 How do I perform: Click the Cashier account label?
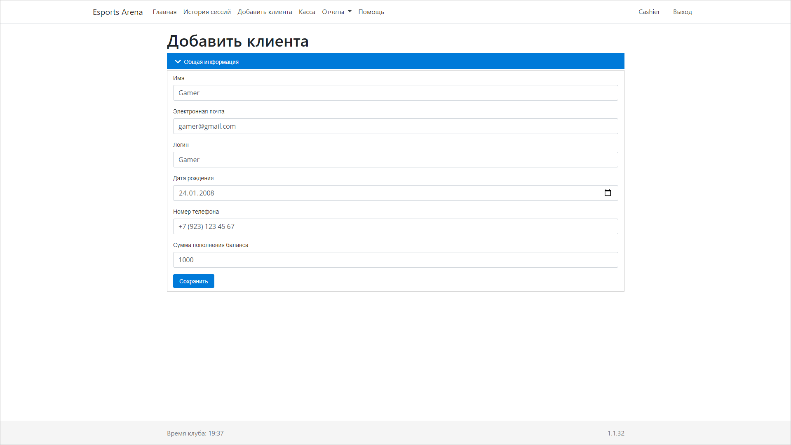[649, 12]
